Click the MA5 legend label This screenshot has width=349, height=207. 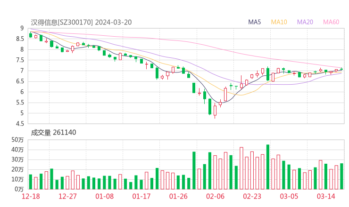pos(254,22)
